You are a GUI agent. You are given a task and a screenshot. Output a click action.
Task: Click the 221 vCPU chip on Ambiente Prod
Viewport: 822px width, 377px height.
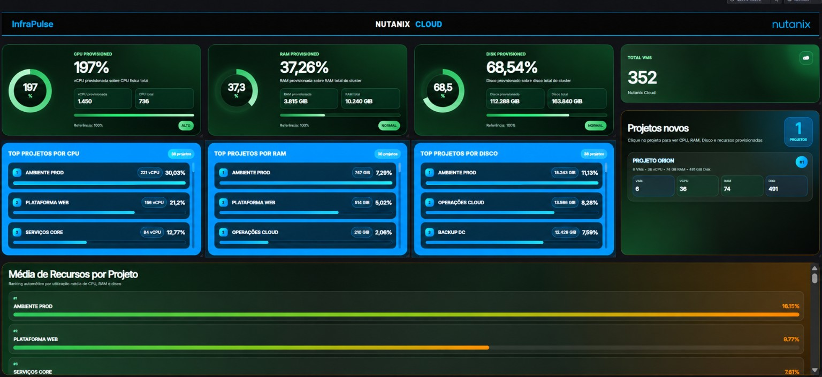click(150, 173)
